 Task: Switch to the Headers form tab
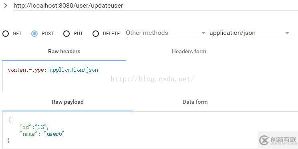[x=189, y=52]
